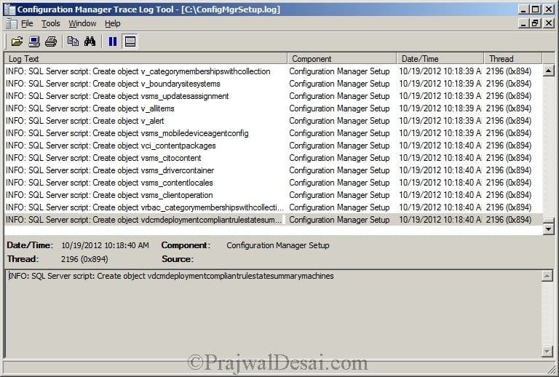Sort by the Component column header
The image size is (559, 377).
coord(342,58)
